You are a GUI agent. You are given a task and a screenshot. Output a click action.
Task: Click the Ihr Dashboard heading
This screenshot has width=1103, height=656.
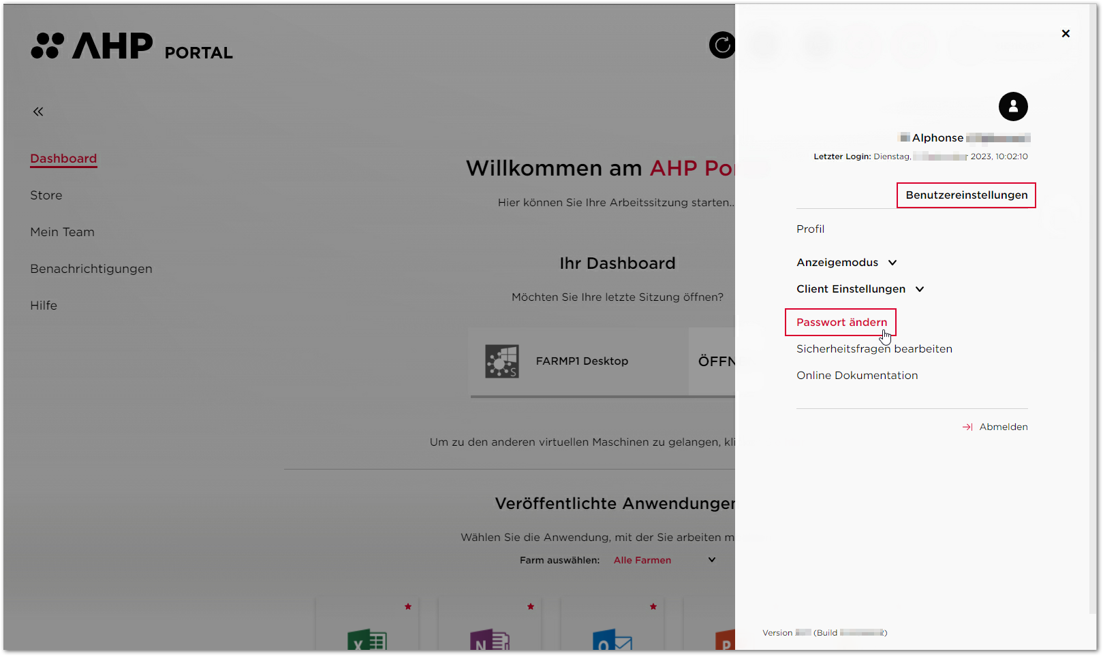coord(617,263)
